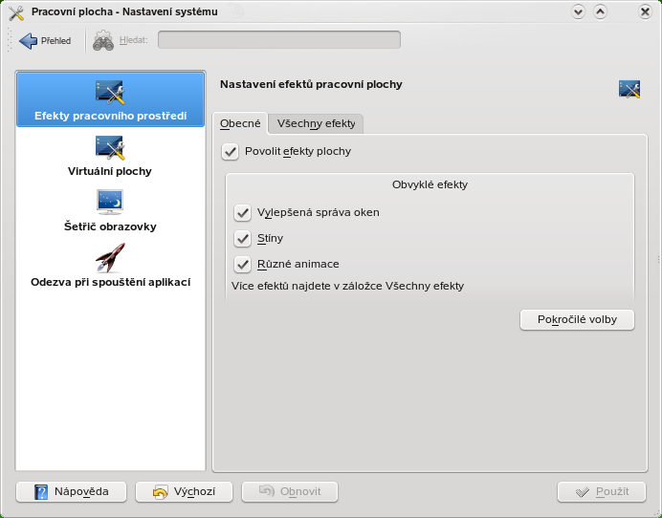Select the Virtuální plochy label
Screen dimensions: 662x518
(x=110, y=171)
